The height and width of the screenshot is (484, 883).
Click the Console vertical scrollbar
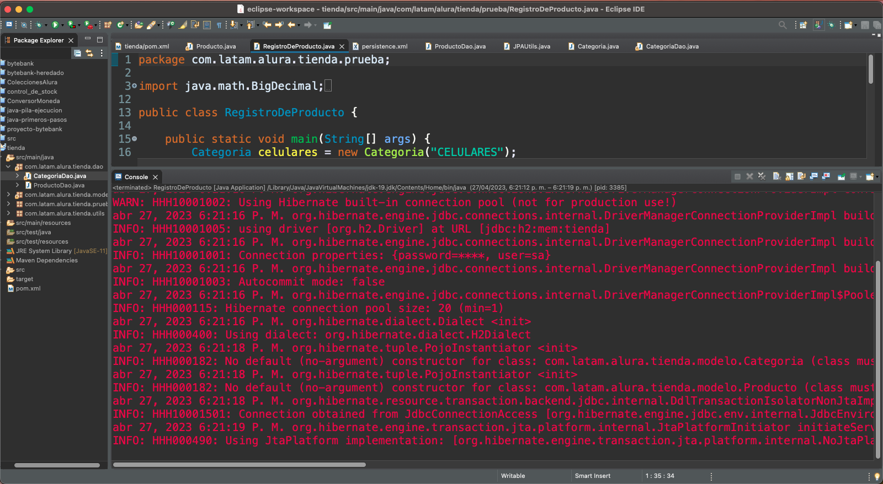878,358
